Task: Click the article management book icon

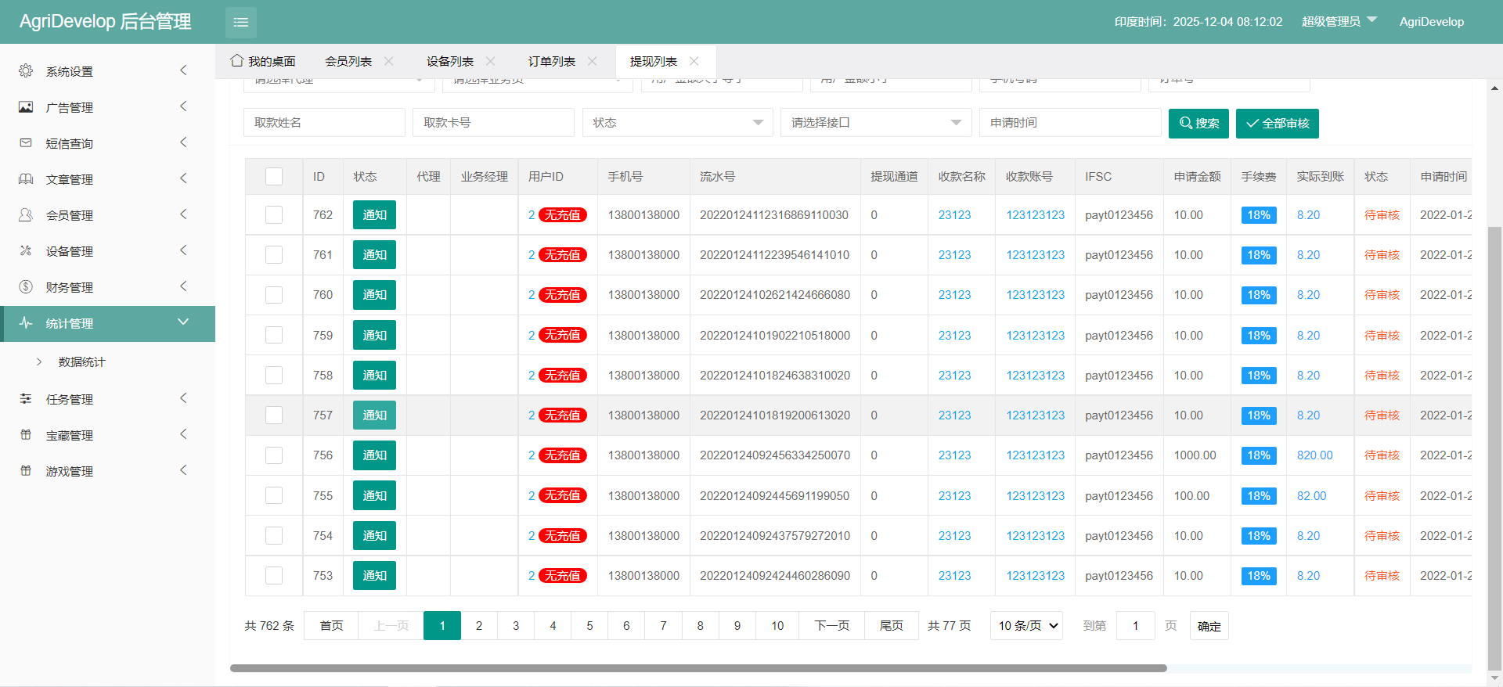Action: (x=26, y=179)
